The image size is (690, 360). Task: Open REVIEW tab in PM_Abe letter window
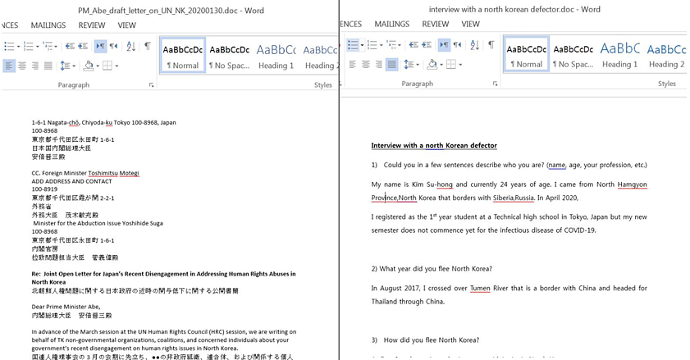pyautogui.click(x=92, y=25)
